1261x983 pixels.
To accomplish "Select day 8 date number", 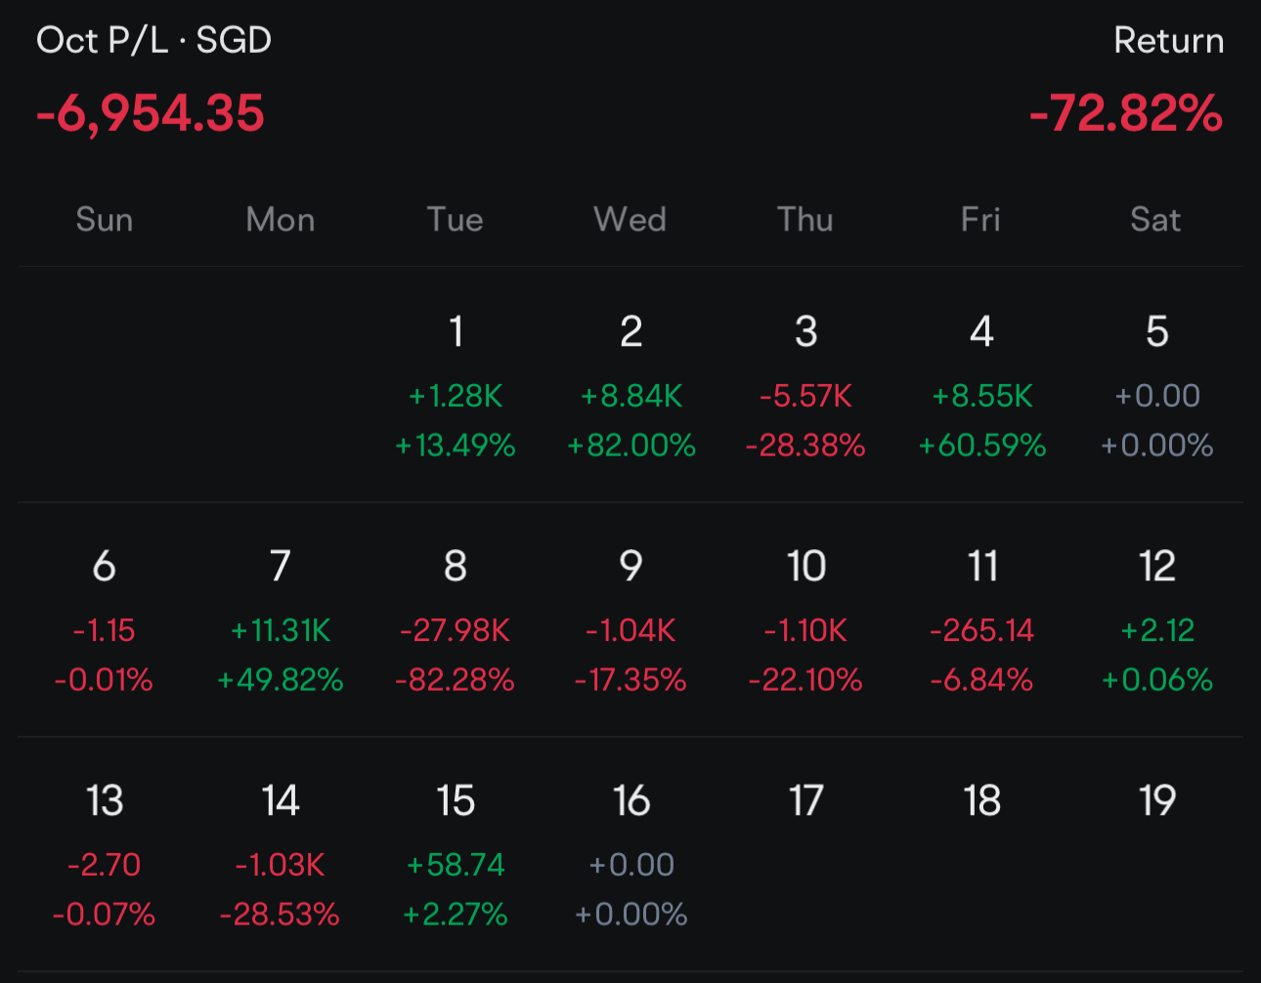I will pyautogui.click(x=456, y=567).
